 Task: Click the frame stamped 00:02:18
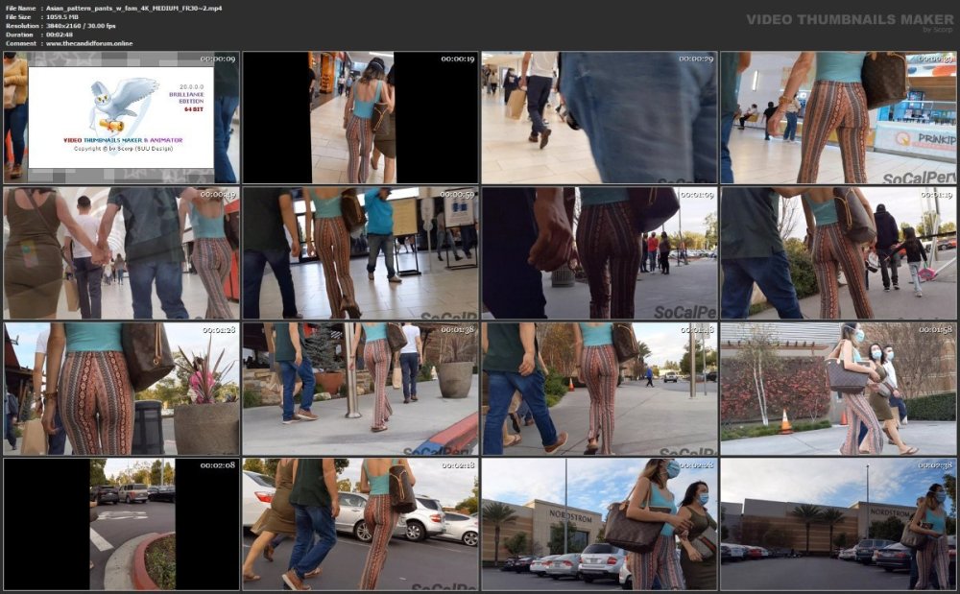click(361, 524)
